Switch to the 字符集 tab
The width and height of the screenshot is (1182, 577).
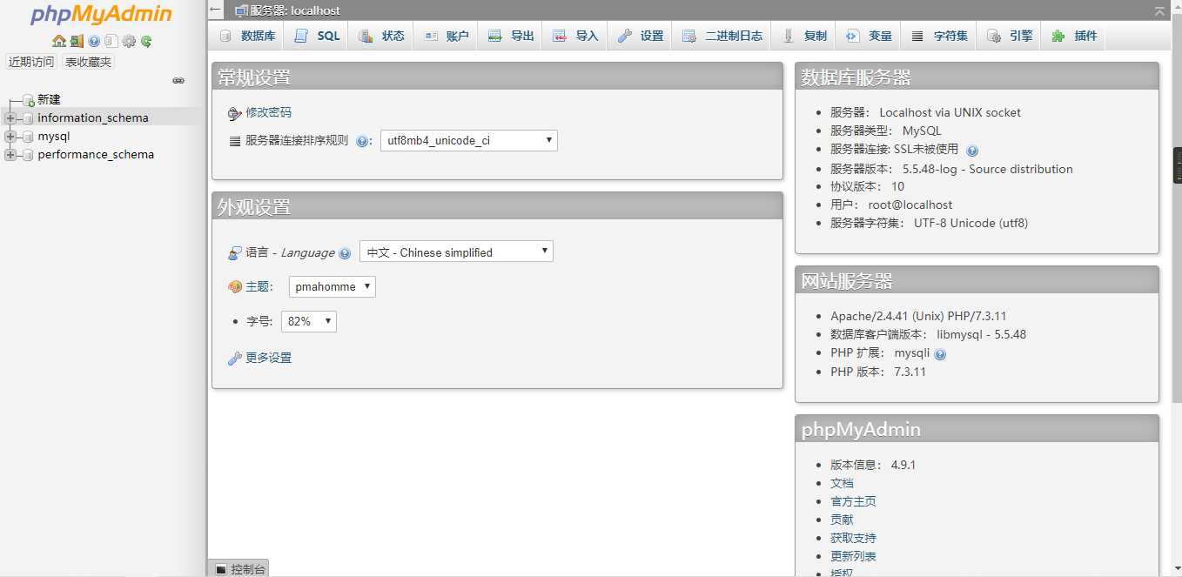point(939,36)
